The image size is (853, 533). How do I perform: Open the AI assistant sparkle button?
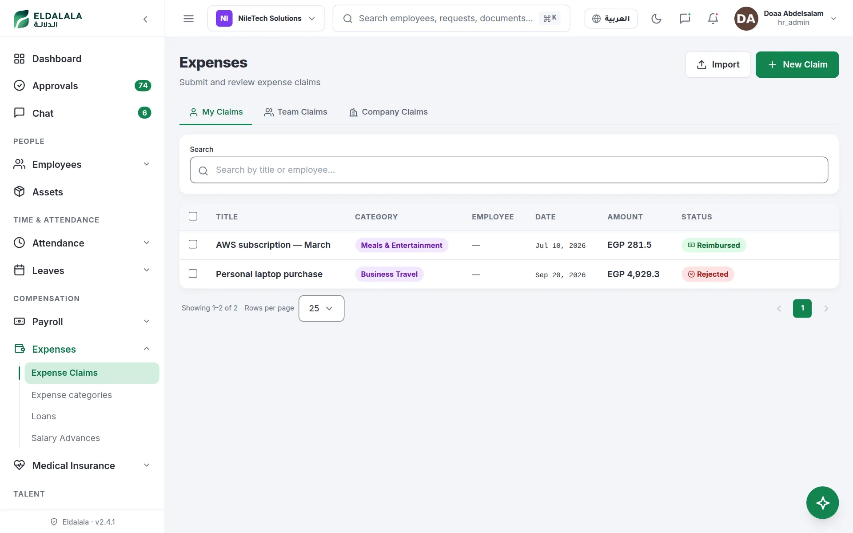pyautogui.click(x=822, y=503)
